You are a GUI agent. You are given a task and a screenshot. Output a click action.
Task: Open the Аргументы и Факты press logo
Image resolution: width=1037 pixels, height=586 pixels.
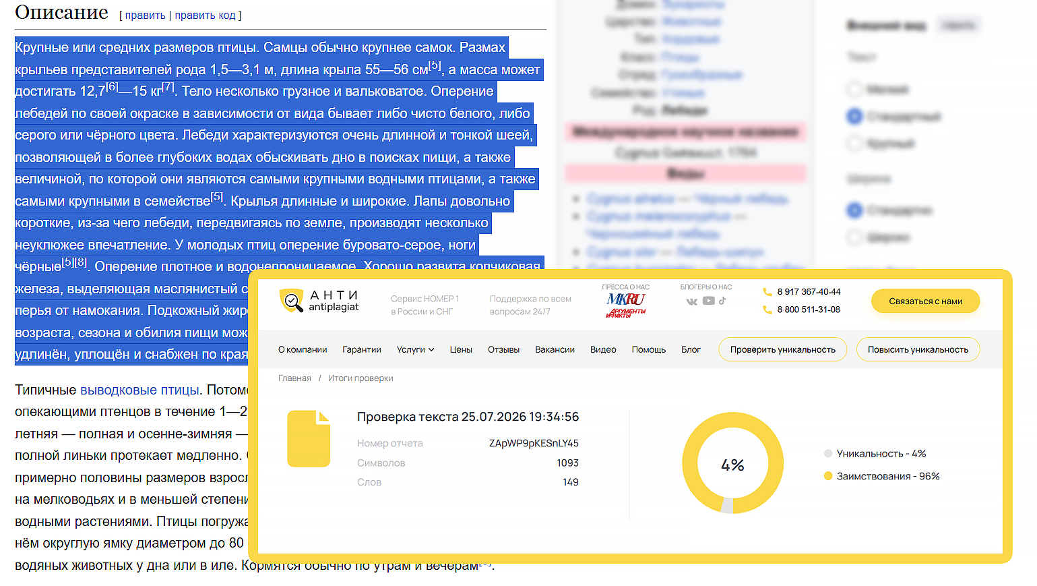(626, 313)
